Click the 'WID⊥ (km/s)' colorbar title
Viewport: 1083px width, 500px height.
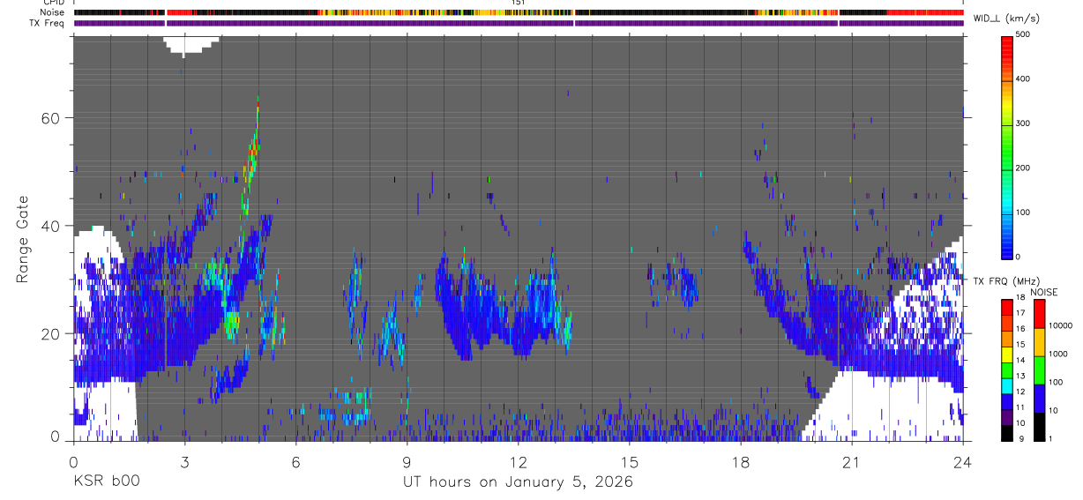1006,18
